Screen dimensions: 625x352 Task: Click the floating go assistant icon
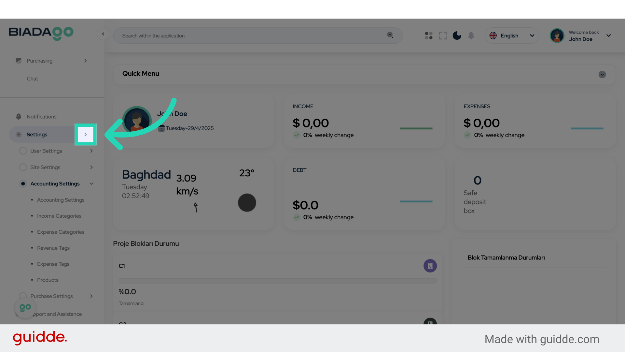tap(25, 308)
